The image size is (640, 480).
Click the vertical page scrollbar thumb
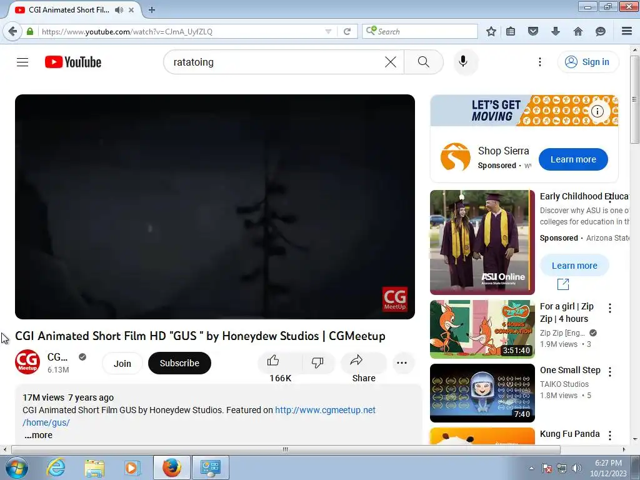point(634,99)
